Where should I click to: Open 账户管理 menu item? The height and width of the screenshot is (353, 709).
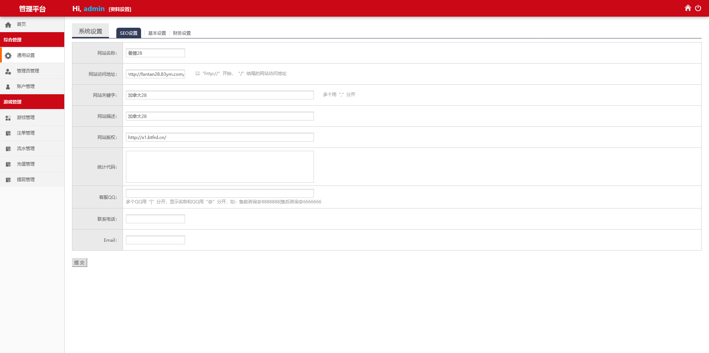click(32, 86)
